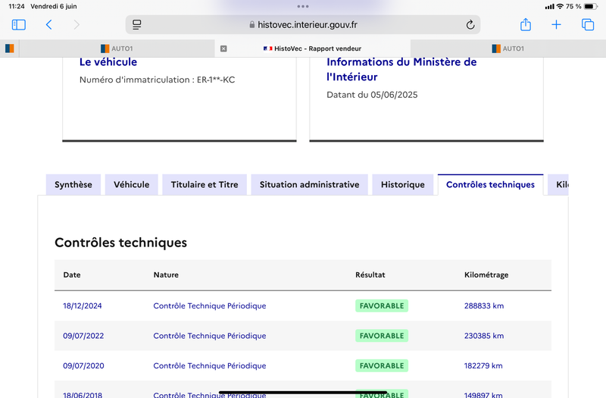Image resolution: width=606 pixels, height=398 pixels.
Task: Click the FAVORABLE badge for 09/07/2020
Action: [382, 365]
